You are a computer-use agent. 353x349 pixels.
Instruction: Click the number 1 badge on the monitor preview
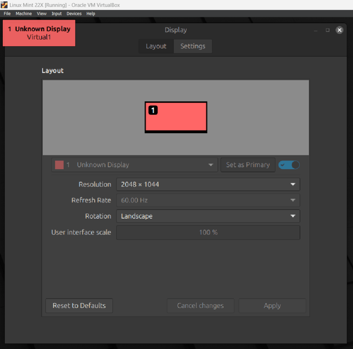153,110
